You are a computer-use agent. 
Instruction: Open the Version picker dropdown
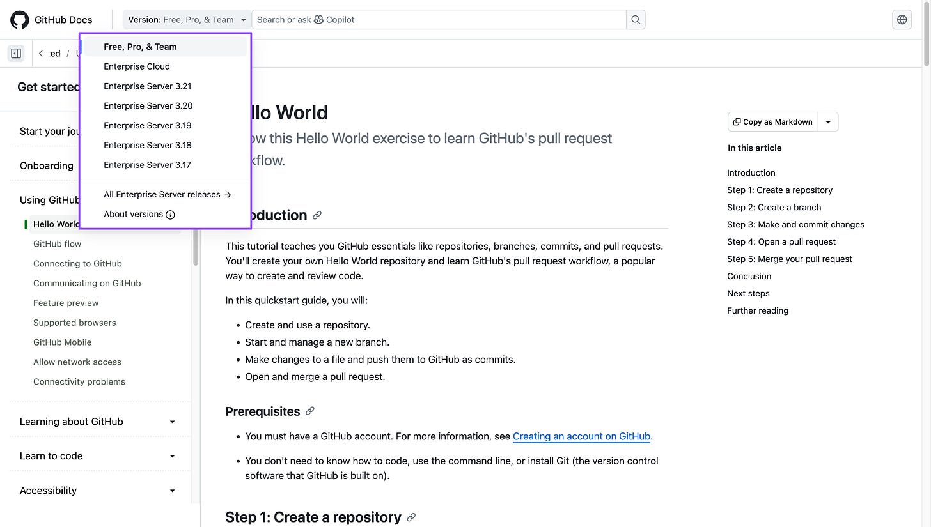coord(186,20)
